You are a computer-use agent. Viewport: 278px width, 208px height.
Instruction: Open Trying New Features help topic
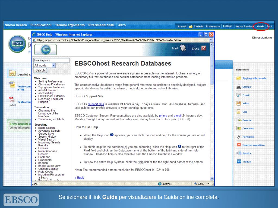click(51, 87)
